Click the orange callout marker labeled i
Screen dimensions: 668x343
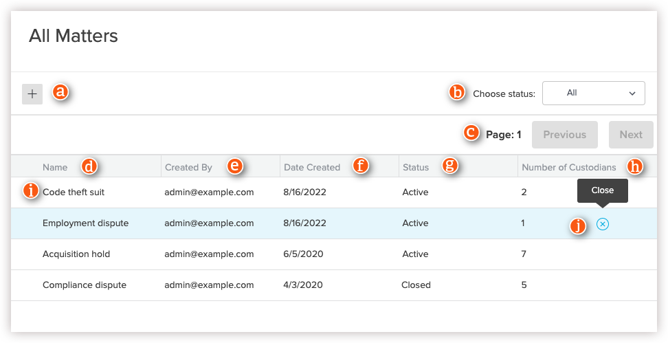(30, 192)
